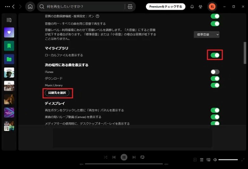Expand Your Library sidebar icon

coord(9,20)
